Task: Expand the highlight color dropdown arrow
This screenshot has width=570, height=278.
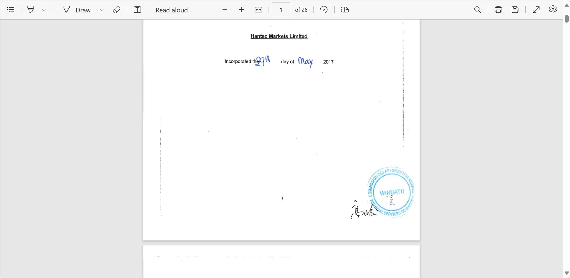Action: 44,10
